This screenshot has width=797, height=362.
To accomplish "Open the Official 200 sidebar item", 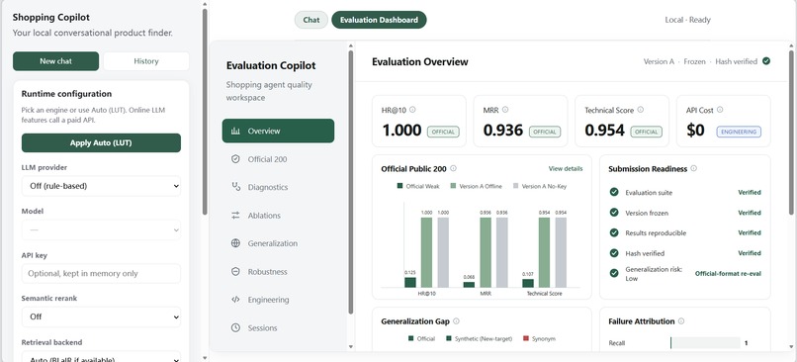I will 278,159.
